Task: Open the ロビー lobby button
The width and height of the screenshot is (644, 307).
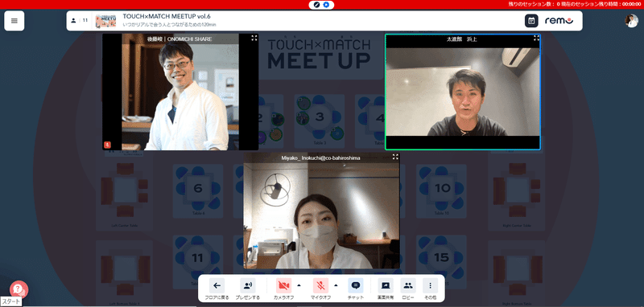Action: coord(408,289)
